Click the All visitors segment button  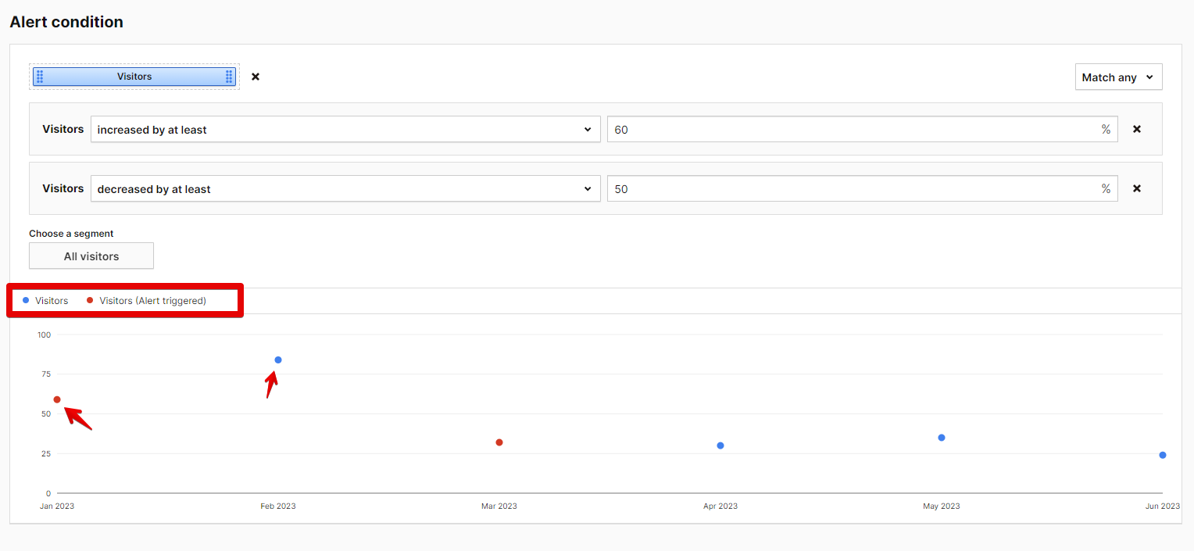click(91, 256)
